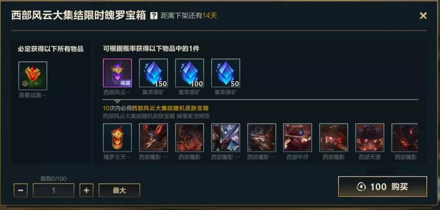
Task: View the fourth 西部魔影 horned skin thumbnail
Action: pos(262,138)
